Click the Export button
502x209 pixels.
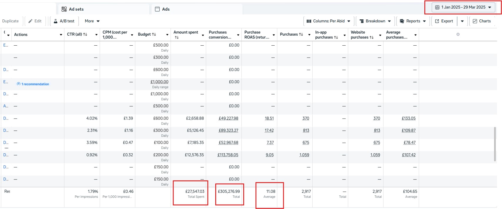pos(444,21)
